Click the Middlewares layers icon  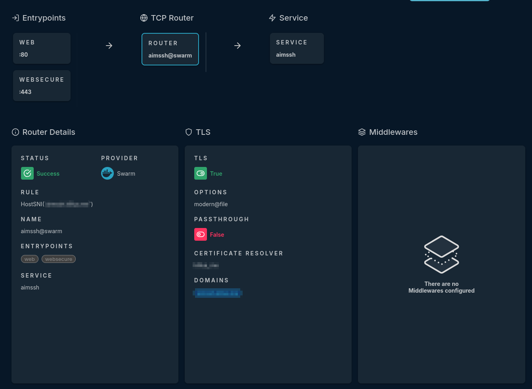click(x=362, y=132)
